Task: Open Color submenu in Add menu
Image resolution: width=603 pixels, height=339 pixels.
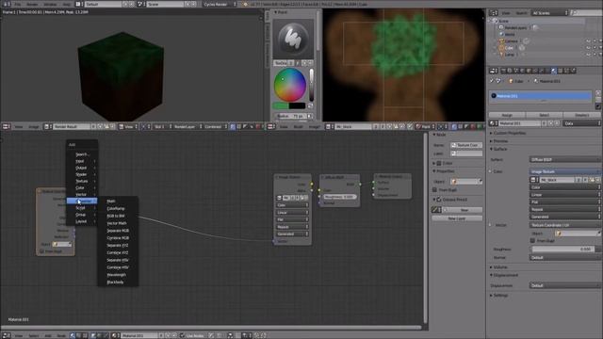Action: [x=82, y=188]
